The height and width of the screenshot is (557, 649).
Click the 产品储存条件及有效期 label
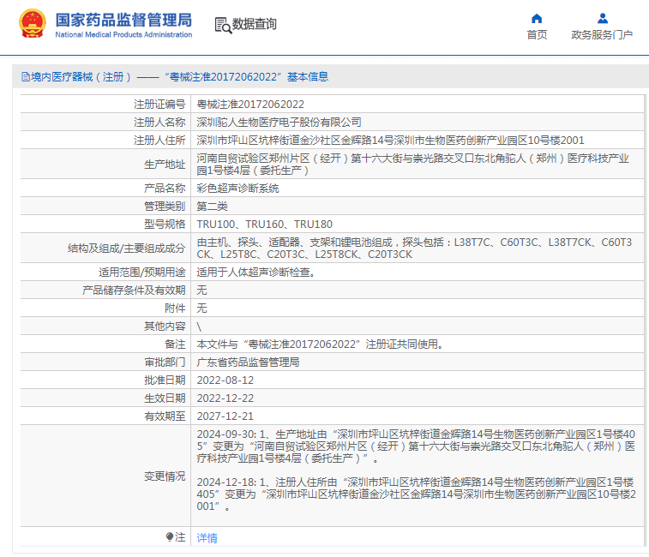(134, 290)
